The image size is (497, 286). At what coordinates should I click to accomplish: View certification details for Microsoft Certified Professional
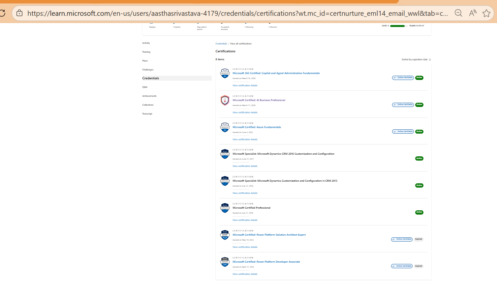tap(245, 220)
